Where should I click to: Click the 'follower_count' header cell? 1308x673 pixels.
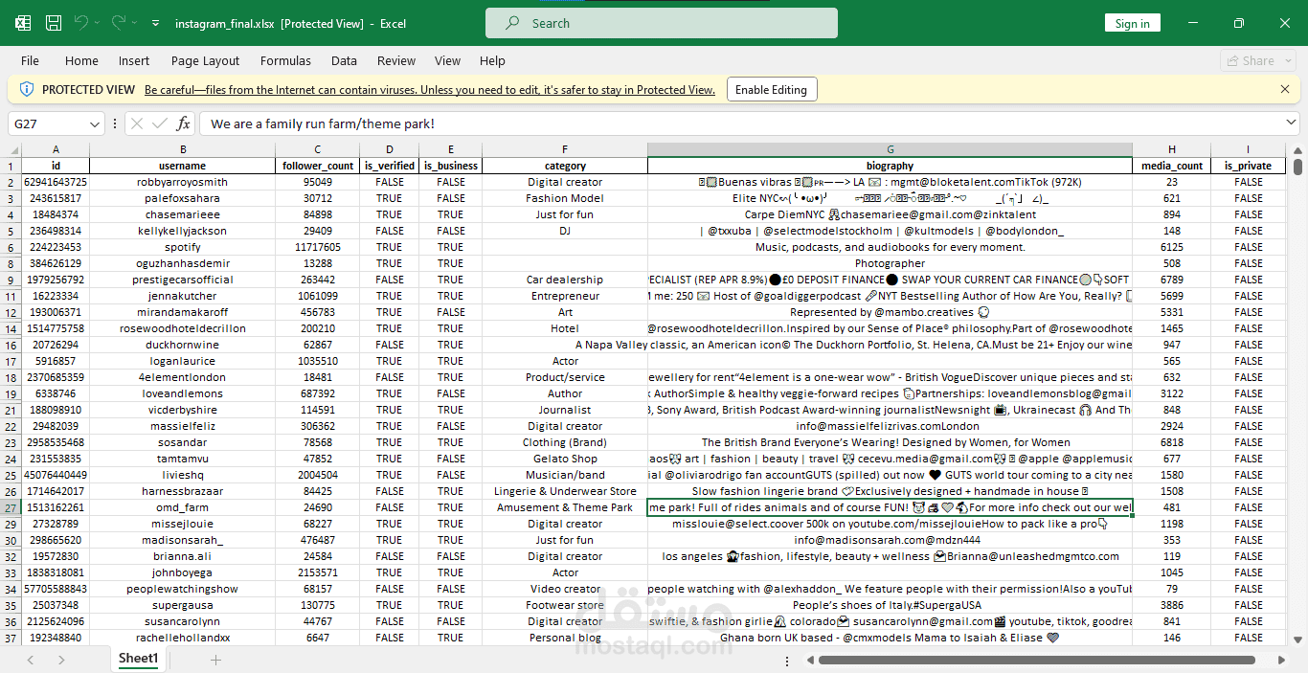pyautogui.click(x=318, y=166)
